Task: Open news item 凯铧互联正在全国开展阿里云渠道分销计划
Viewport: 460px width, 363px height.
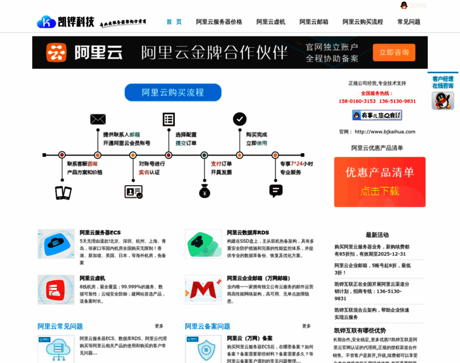Action: 372,291
